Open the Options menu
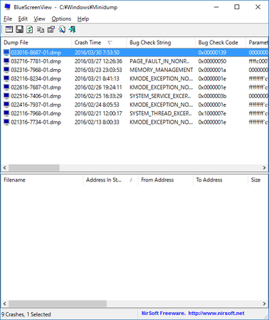The height and width of the screenshot is (320, 269). point(61,18)
